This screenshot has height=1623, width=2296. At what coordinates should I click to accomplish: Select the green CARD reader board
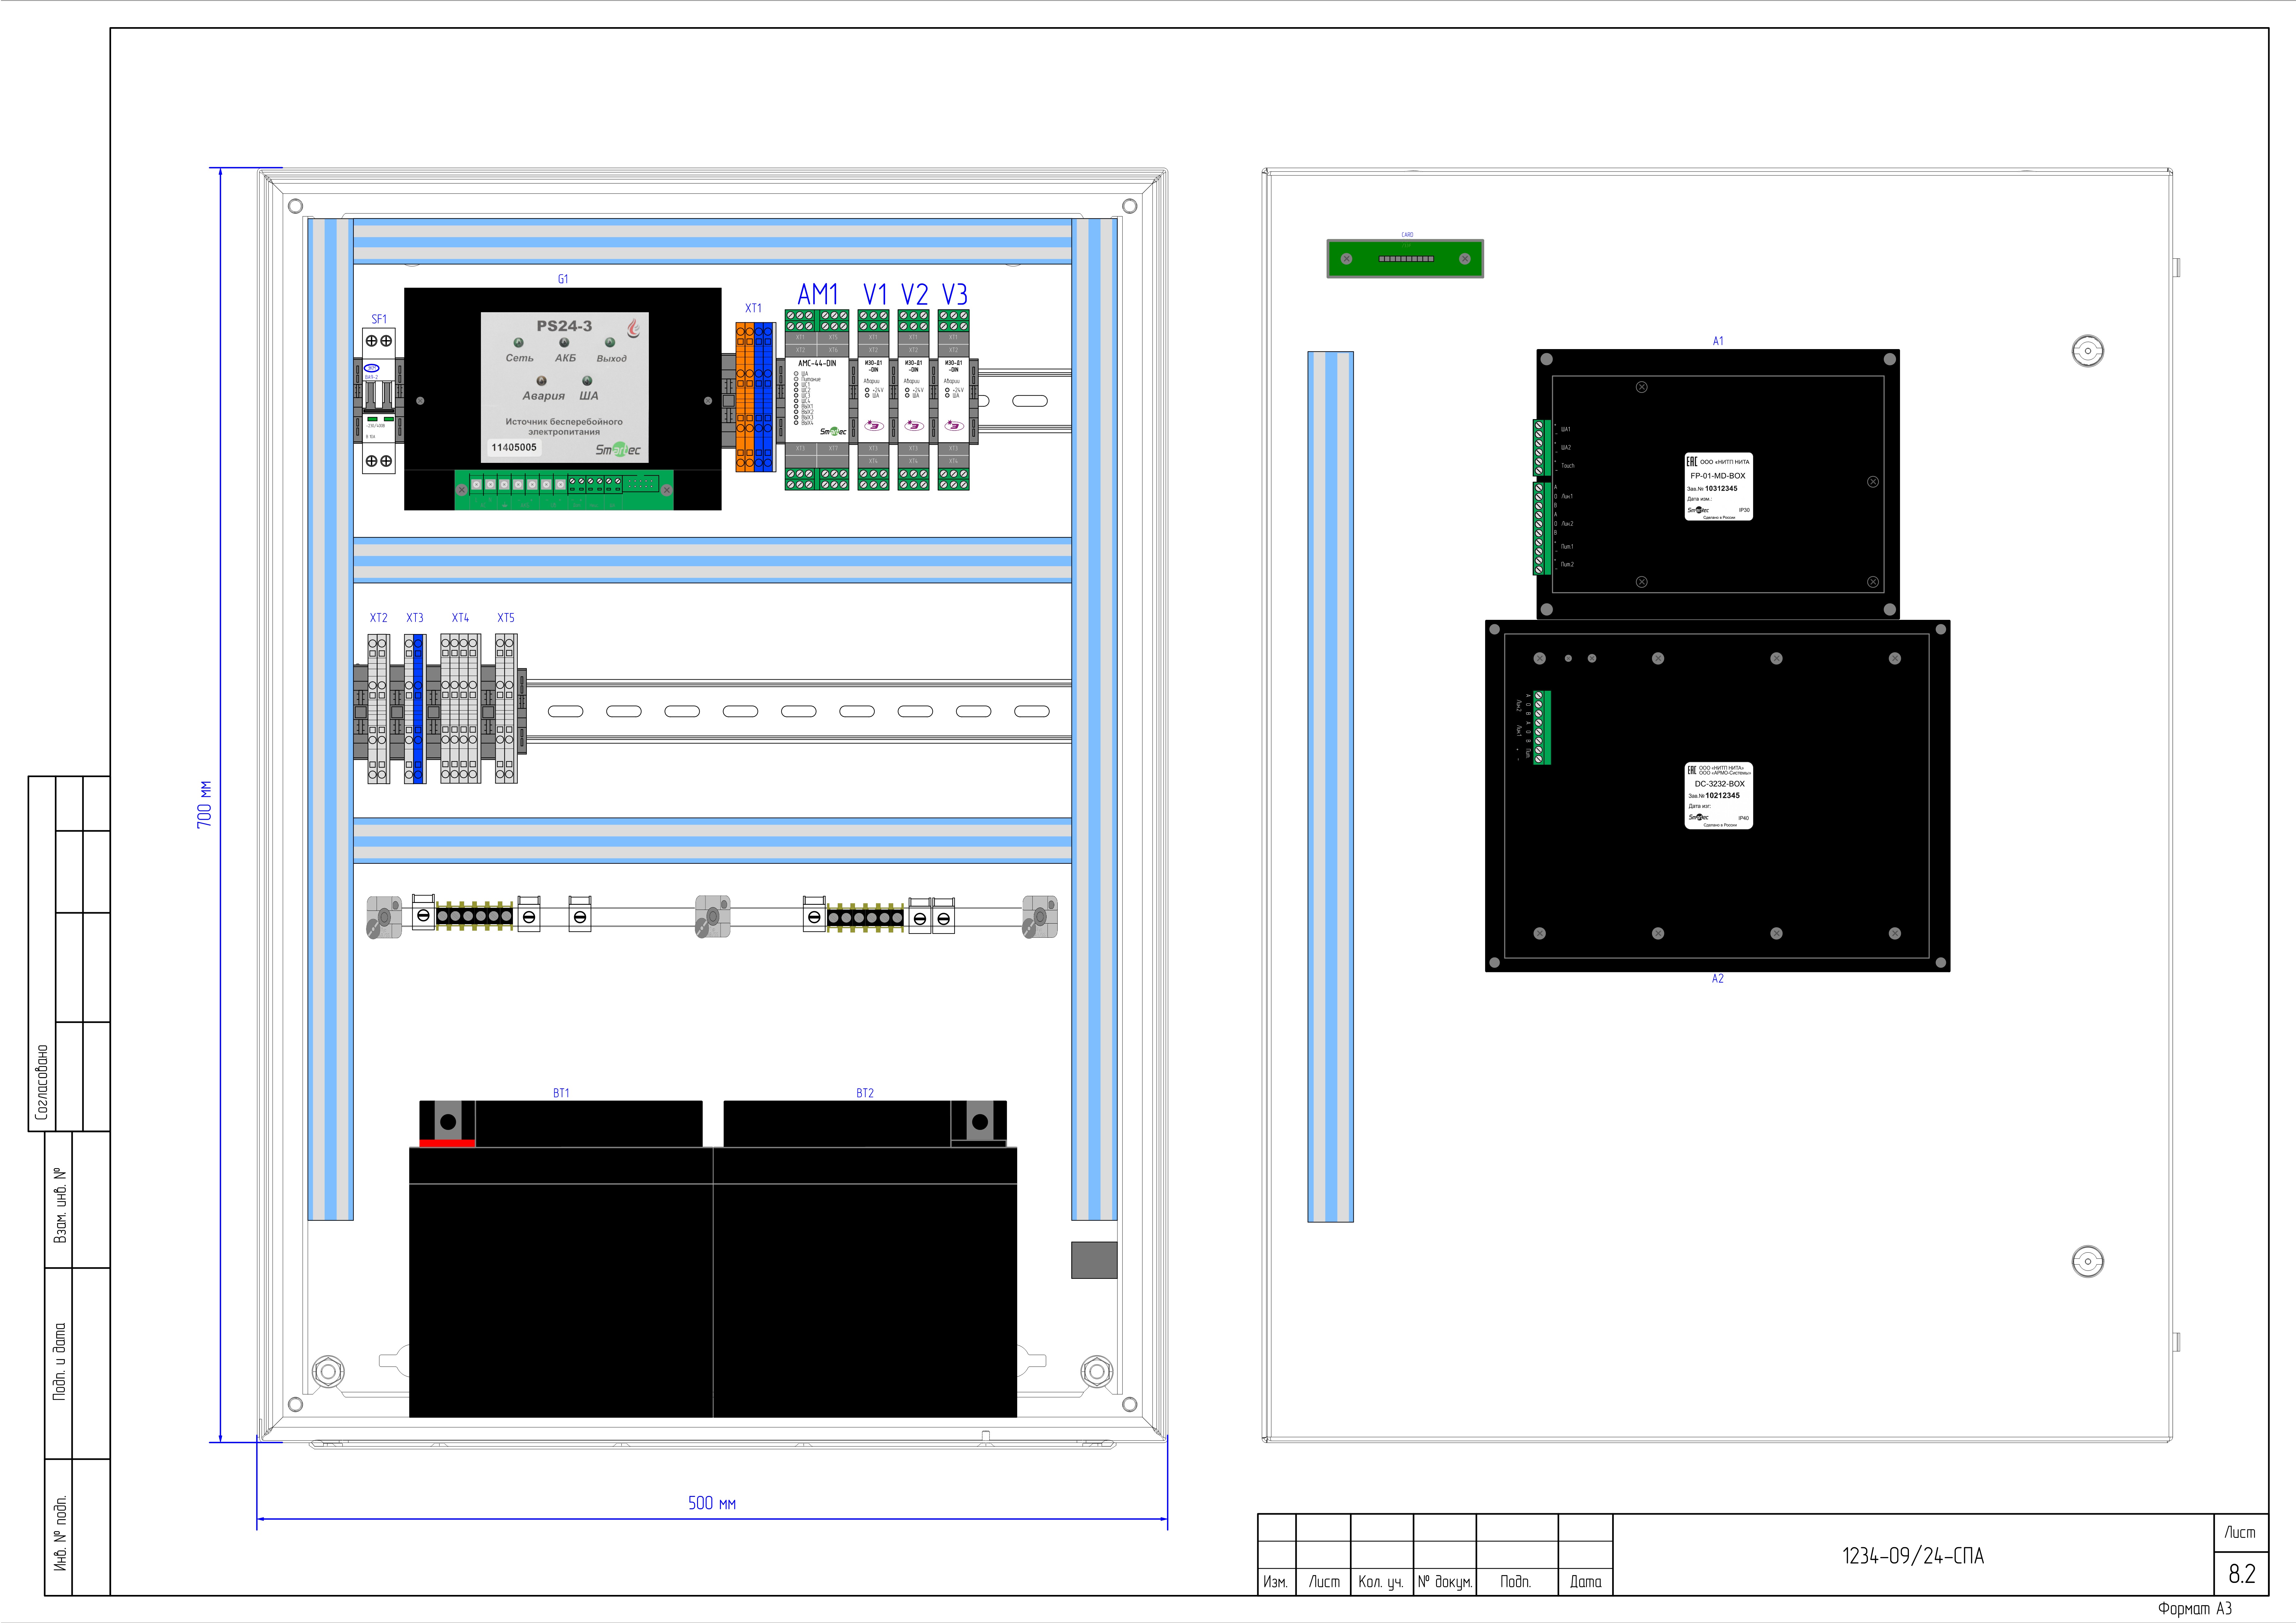click(x=1405, y=259)
